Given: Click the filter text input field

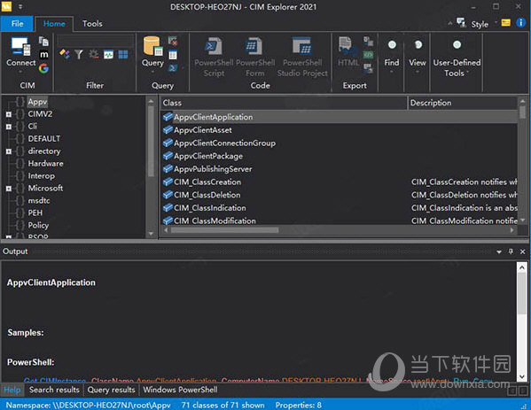Looking at the screenshot, I should point(95,41).
